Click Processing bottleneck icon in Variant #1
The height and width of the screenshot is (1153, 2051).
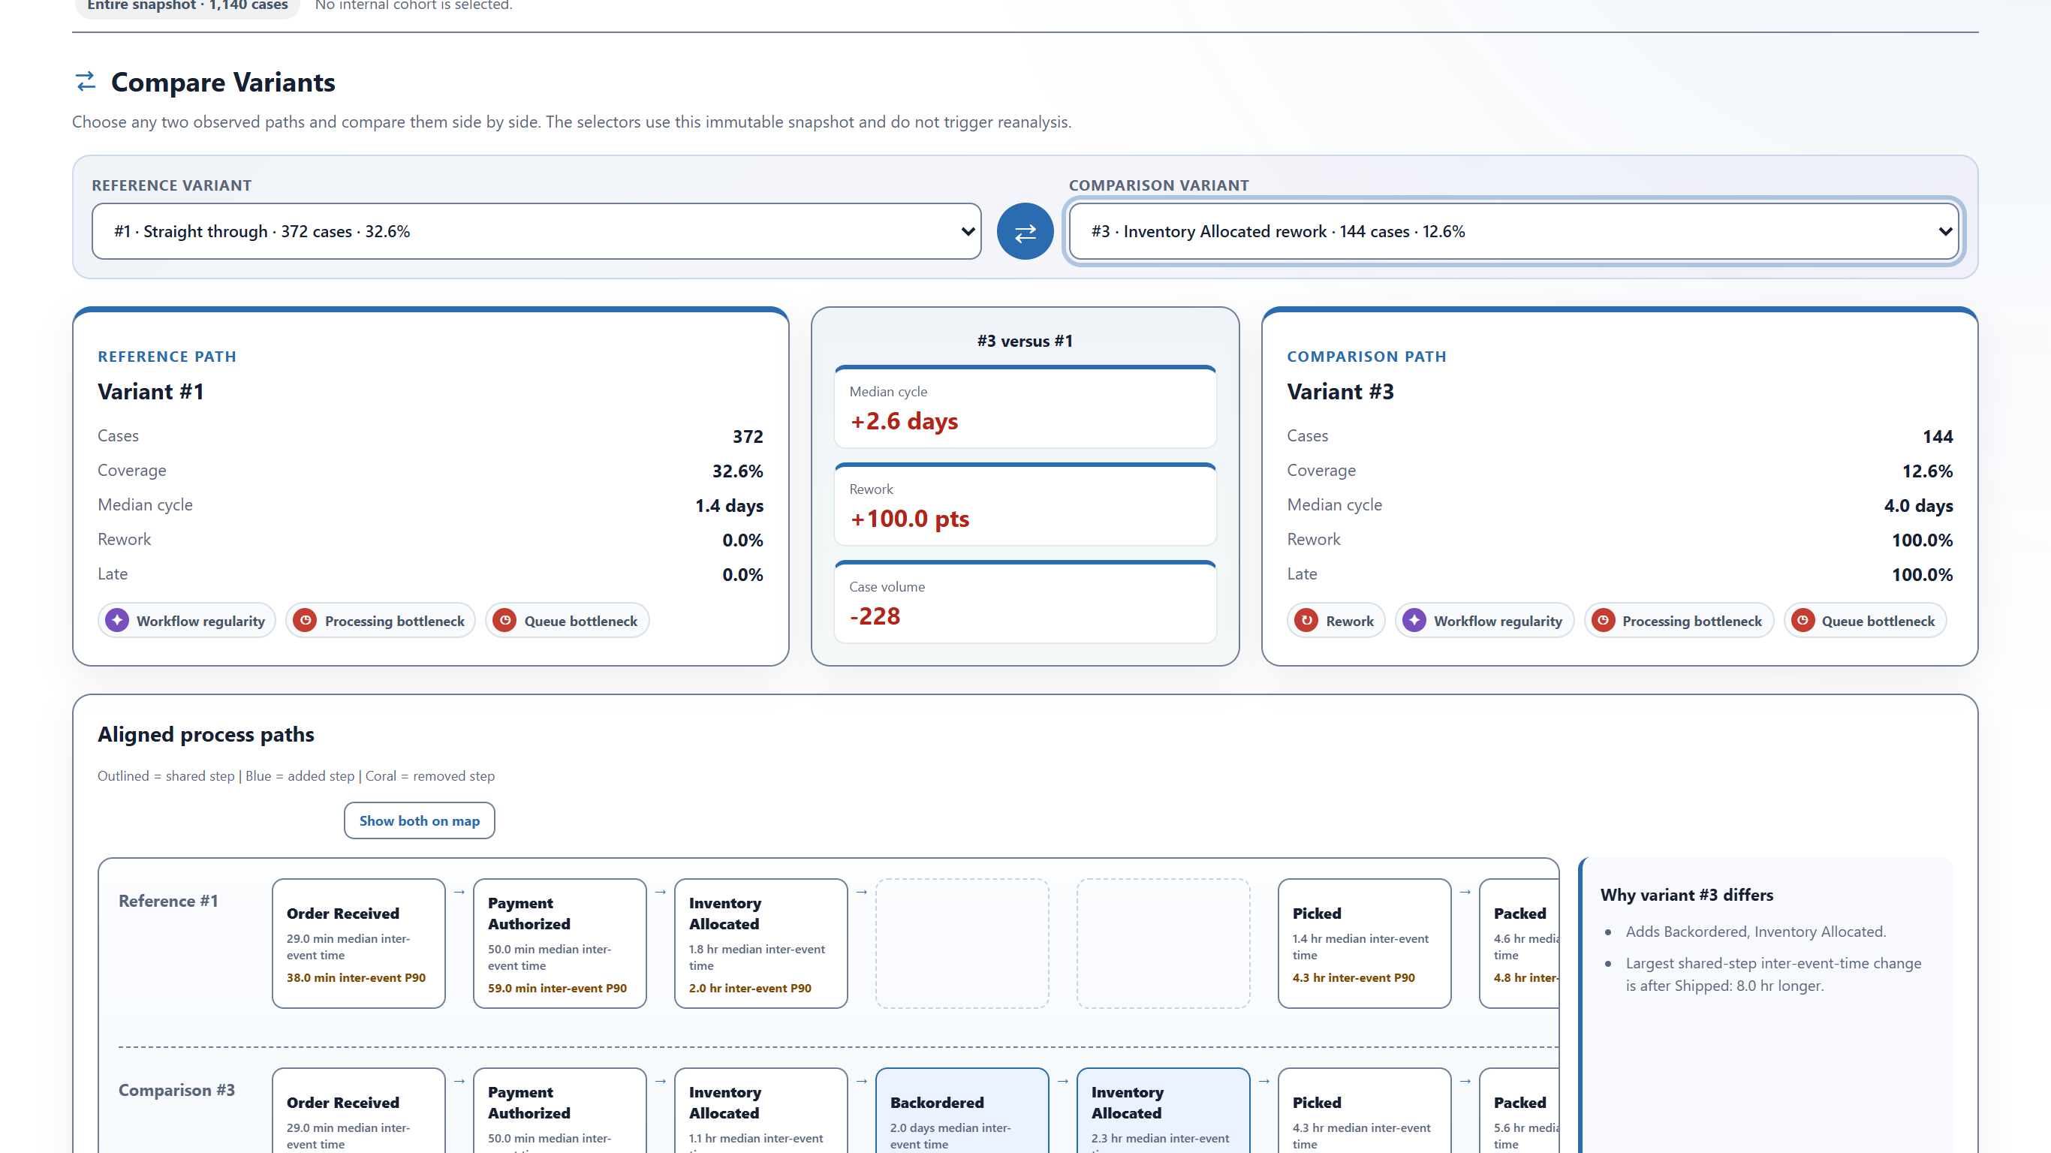[305, 620]
